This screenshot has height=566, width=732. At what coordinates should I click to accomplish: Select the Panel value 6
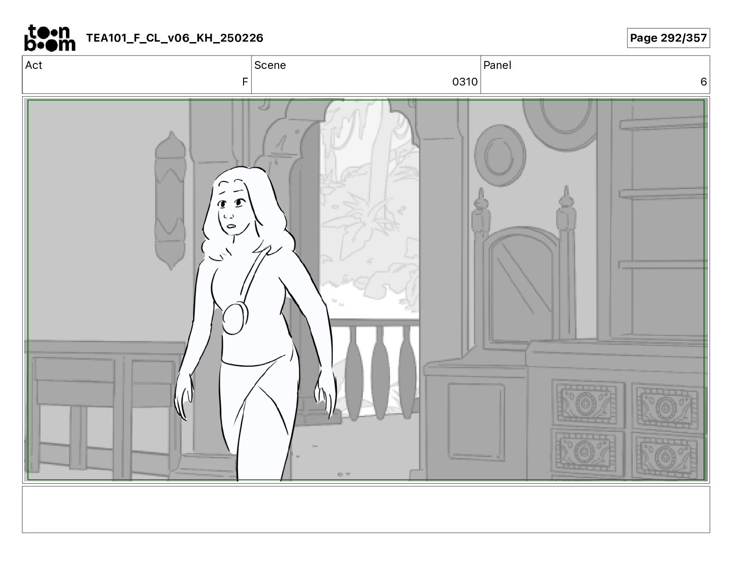click(x=703, y=82)
